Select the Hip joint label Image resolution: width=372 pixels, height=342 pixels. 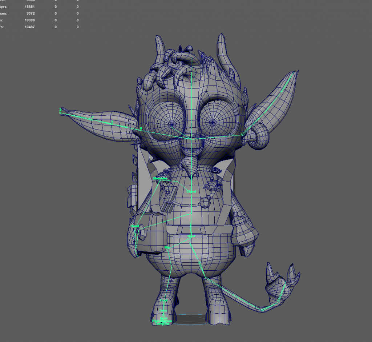click(167, 247)
